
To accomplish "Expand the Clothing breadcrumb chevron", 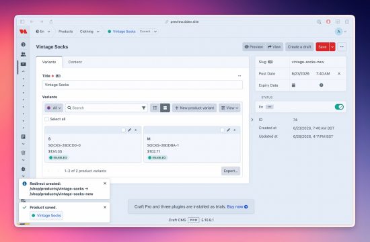I will [x=98, y=32].
